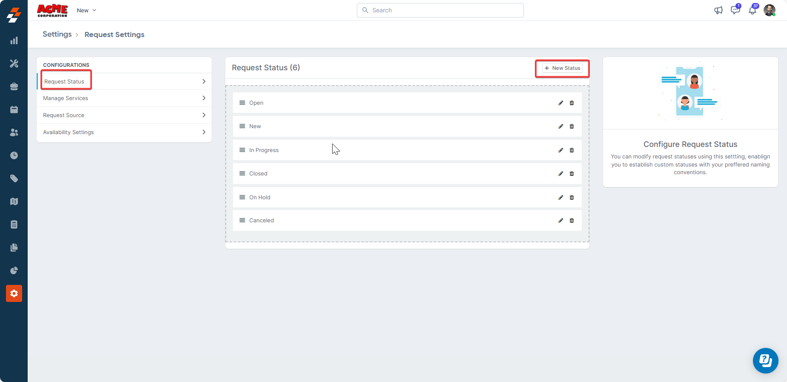
Task: Delete the Canceled status
Action: [x=572, y=221]
